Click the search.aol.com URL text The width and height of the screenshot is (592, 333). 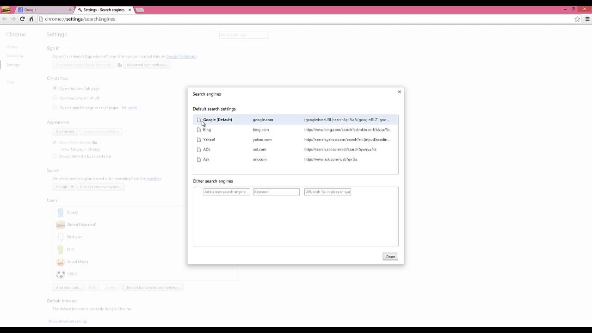click(x=340, y=149)
